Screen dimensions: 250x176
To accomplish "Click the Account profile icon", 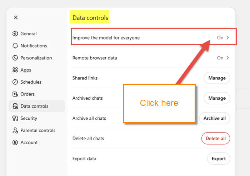I will pyautogui.click(x=15, y=143).
